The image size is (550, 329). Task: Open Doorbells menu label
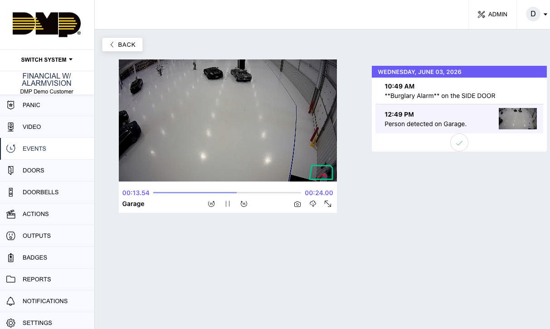[41, 192]
